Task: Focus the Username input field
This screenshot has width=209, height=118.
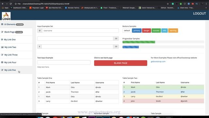Action: pos(80,30)
